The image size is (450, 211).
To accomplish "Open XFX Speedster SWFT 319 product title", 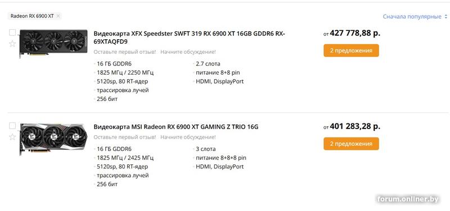I will (x=189, y=38).
